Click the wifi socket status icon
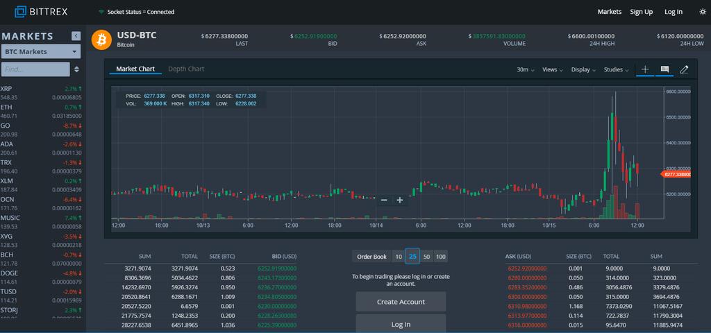 101,12
